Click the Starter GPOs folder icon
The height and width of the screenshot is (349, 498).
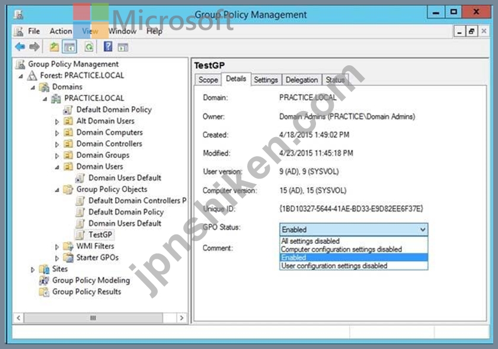click(68, 258)
